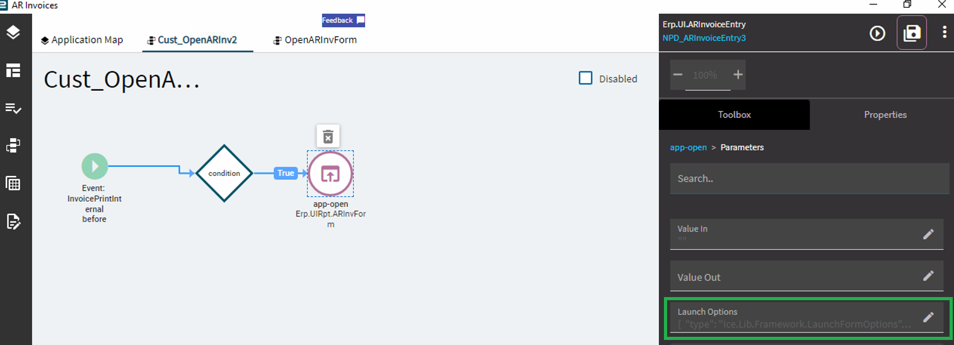Open the Properties tab
The height and width of the screenshot is (345, 954).
[x=885, y=114]
